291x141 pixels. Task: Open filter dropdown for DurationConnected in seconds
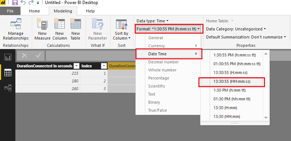click(76, 66)
